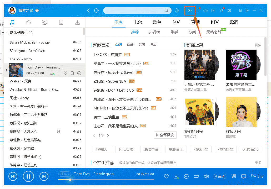Open the game controller icon

205,10
